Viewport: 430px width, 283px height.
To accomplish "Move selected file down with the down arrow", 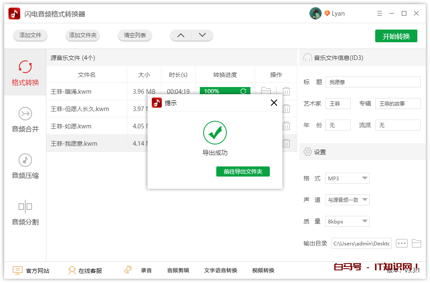I will click(202, 35).
